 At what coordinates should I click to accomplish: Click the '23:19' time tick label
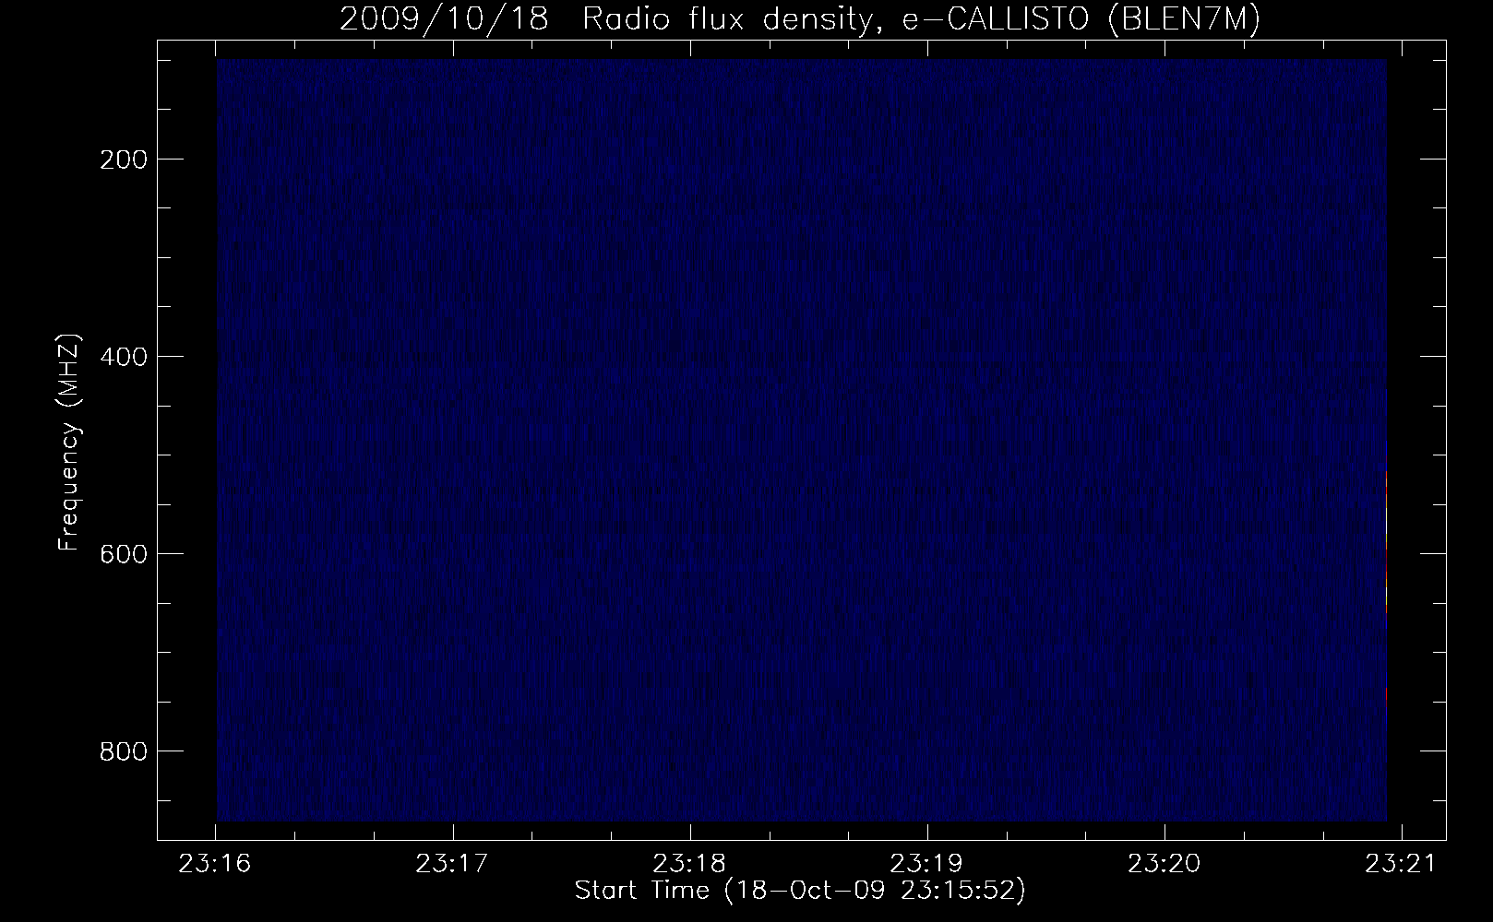[927, 864]
